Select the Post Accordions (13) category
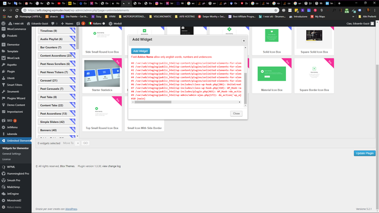 tap(57, 114)
